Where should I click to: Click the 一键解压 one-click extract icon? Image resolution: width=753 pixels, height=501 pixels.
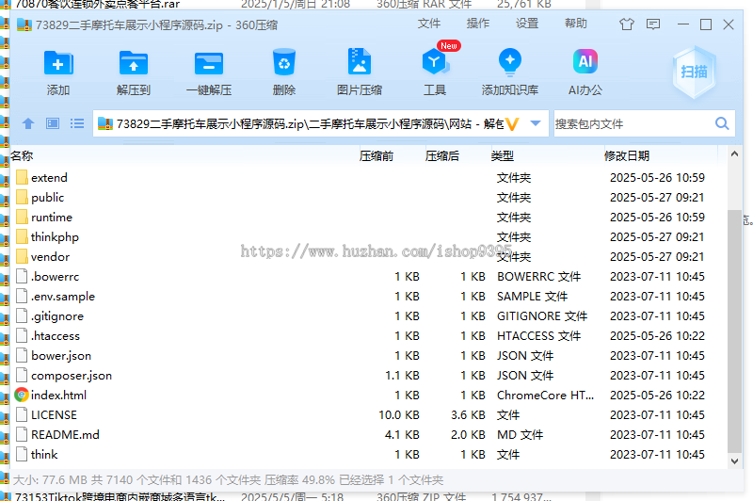click(x=208, y=63)
